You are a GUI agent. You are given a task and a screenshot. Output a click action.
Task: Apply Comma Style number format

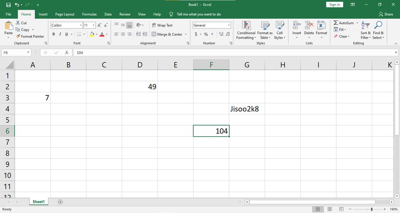click(212, 34)
